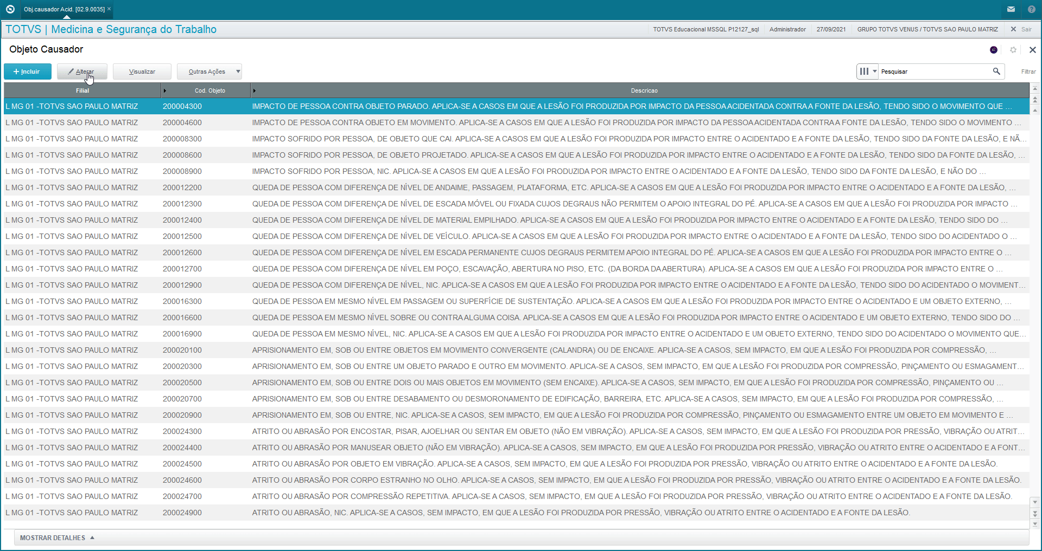This screenshot has height=551, width=1042.
Task: Select row with code 200024900
Action: [x=516, y=513]
